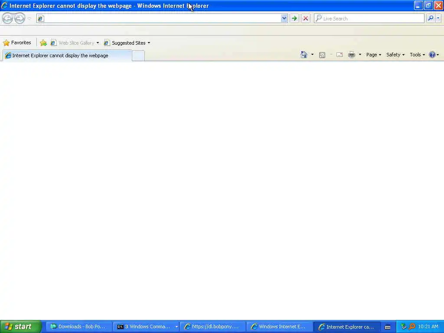
Task: Select the Internet Explorer ca... taskbar button
Action: 346,327
